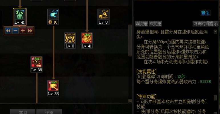Viewport: 220px width, 114px height.
Task: Decrease skill level with minus button
Action: (15, 31)
